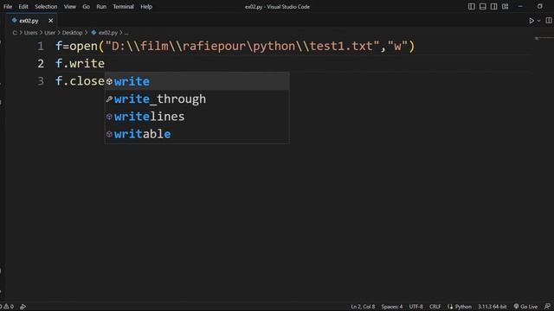Restore down the VS Code window

[x=539, y=6]
